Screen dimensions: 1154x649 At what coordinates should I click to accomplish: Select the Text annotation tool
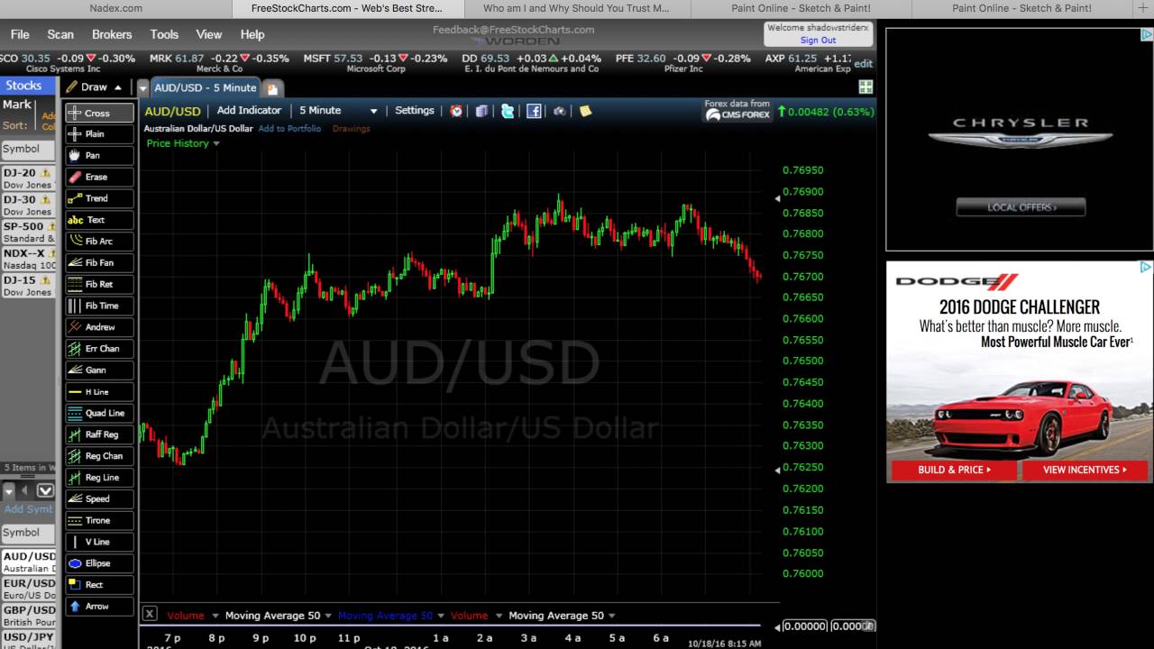pyautogui.click(x=99, y=220)
